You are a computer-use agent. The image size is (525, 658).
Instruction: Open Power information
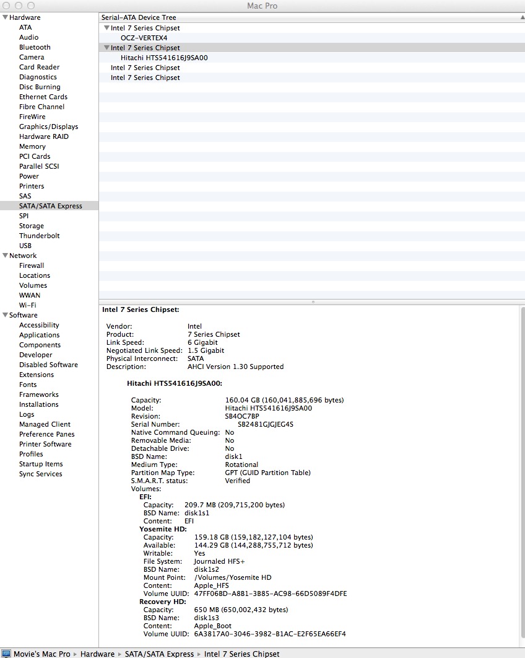pos(29,176)
